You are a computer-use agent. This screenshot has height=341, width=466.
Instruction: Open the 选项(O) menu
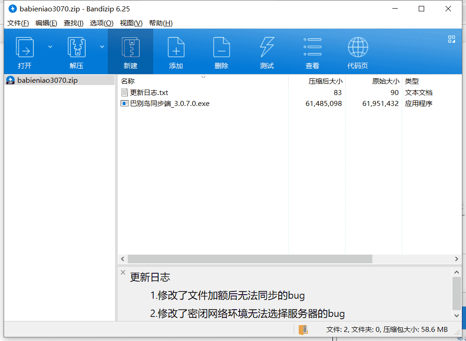point(102,23)
